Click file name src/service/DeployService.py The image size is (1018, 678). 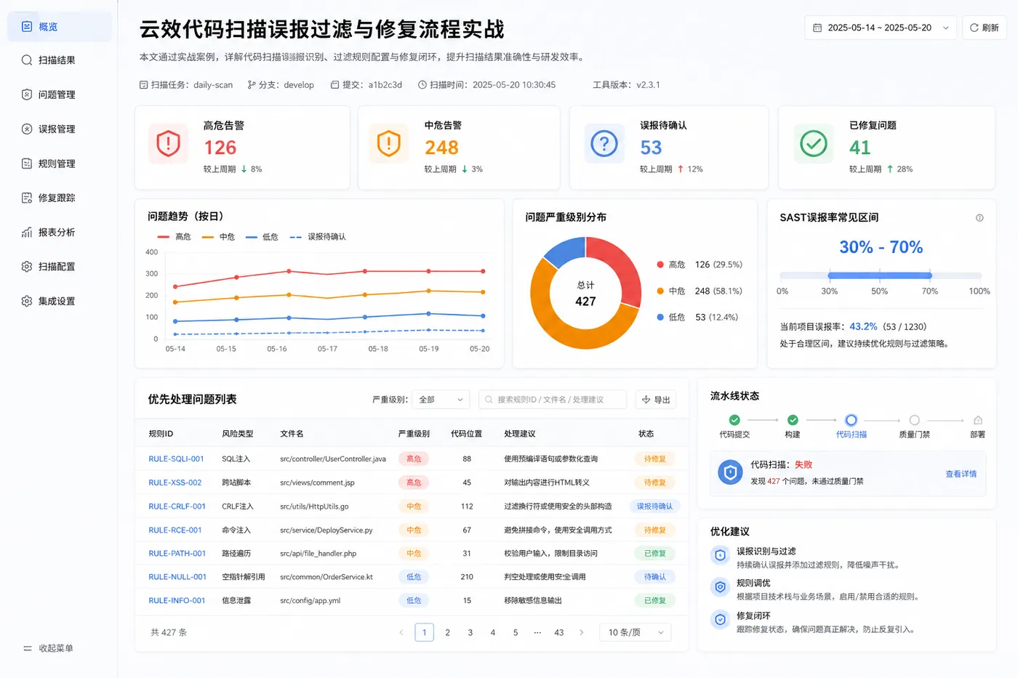coord(326,530)
